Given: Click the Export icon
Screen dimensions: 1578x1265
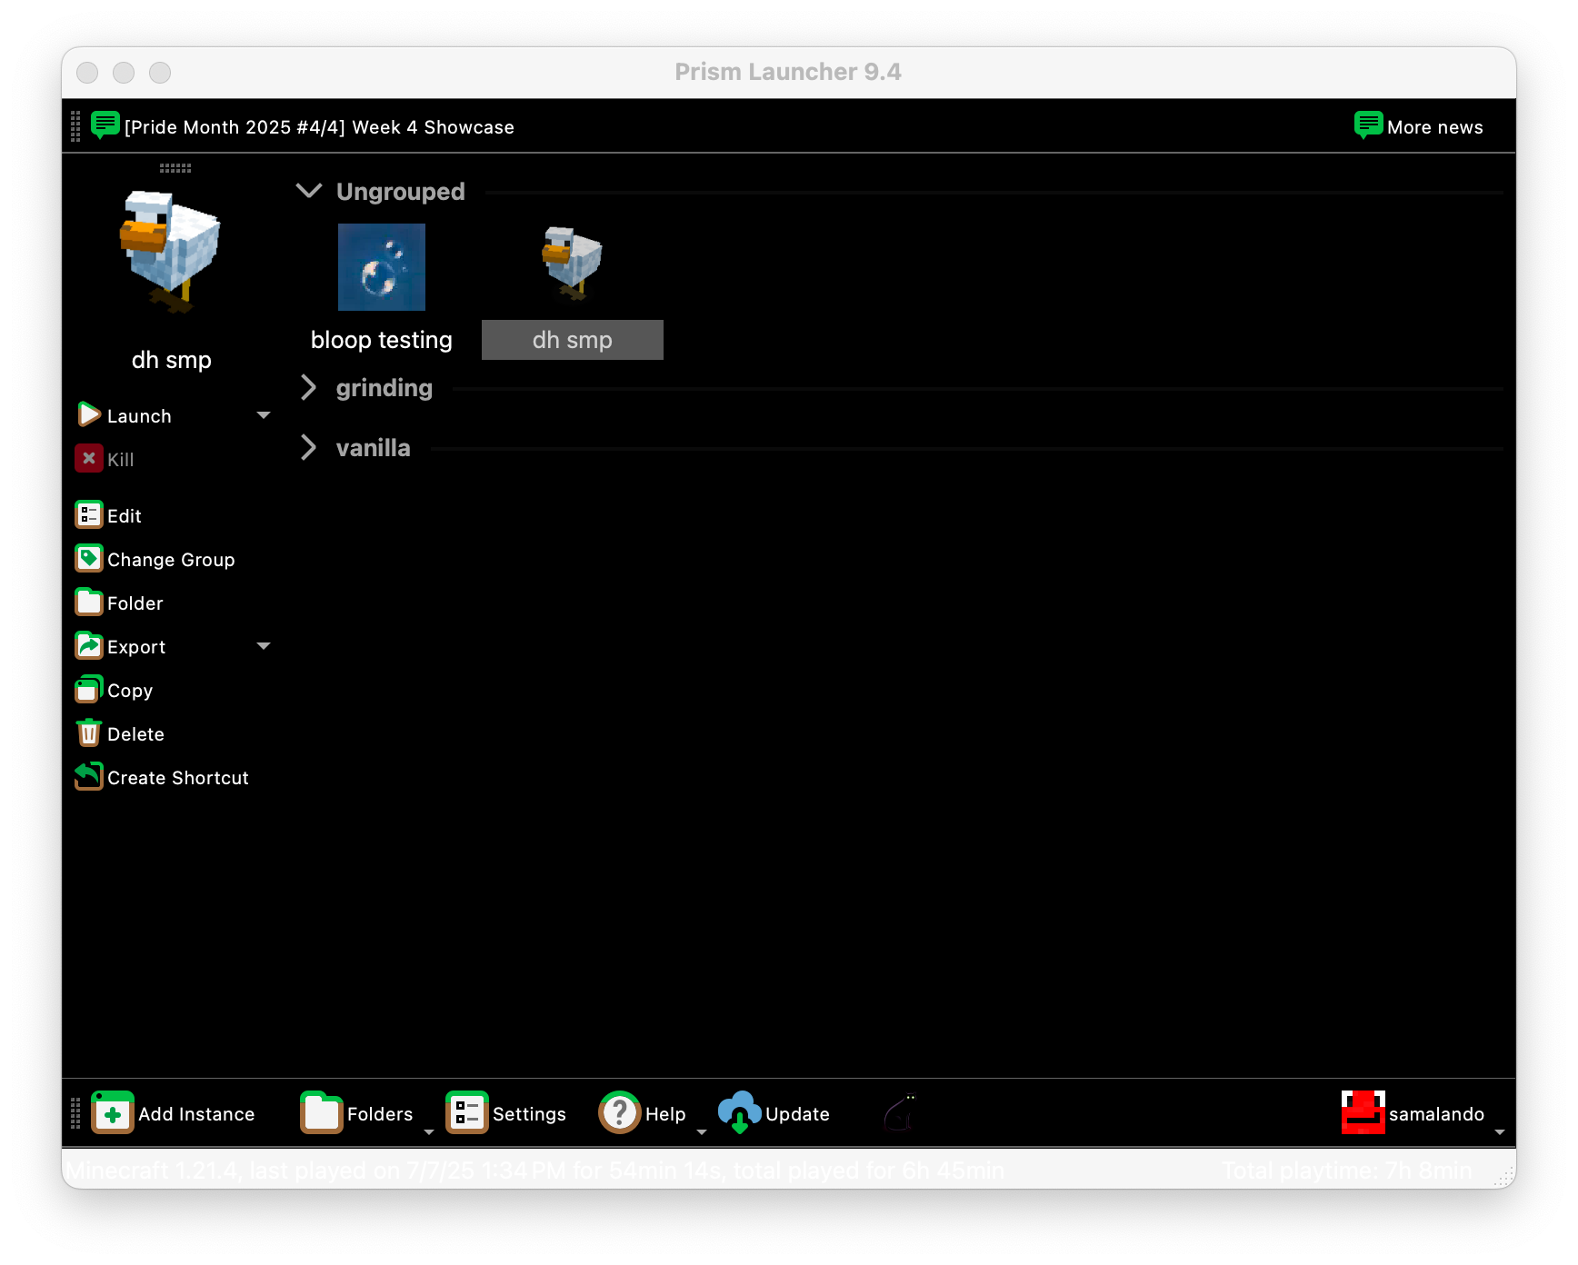Looking at the screenshot, I should click(x=88, y=645).
